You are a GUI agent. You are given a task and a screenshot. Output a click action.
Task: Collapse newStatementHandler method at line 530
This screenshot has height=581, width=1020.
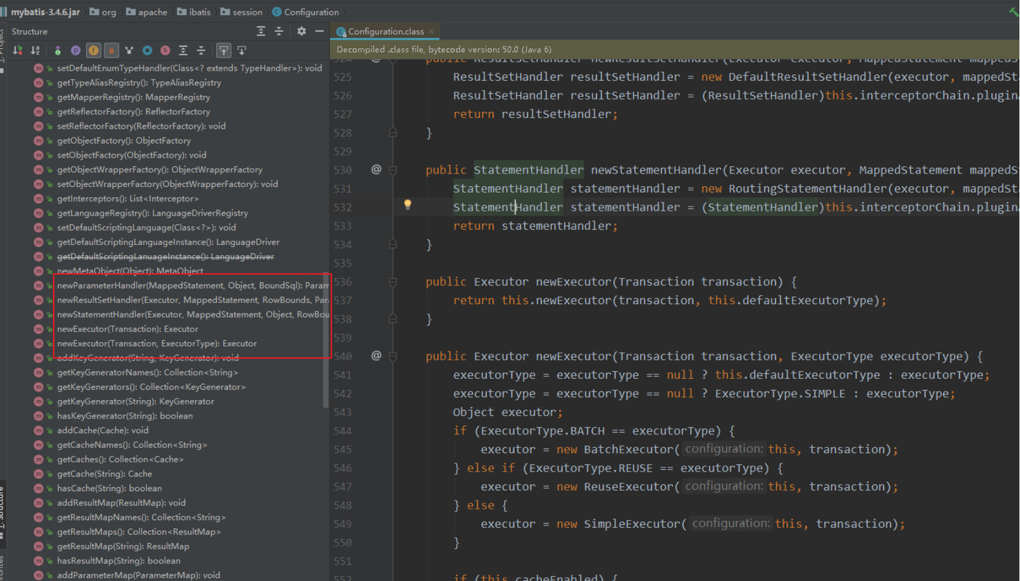tap(393, 170)
